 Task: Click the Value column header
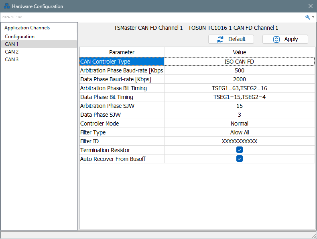pyautogui.click(x=240, y=52)
